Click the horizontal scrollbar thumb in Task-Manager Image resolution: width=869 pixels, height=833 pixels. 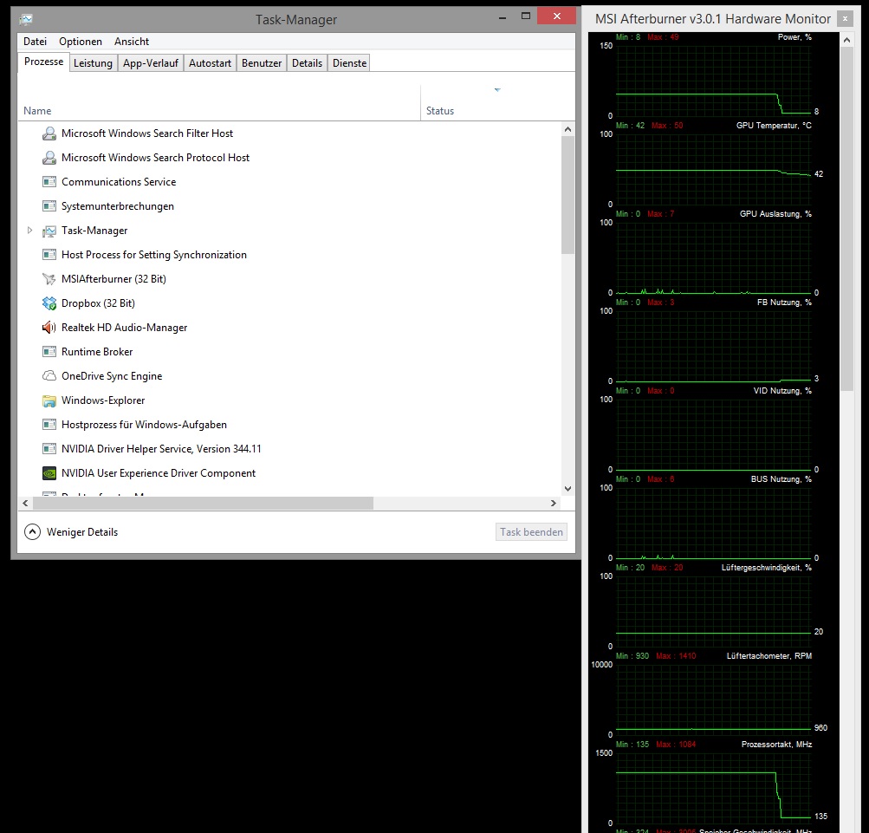coord(203,503)
